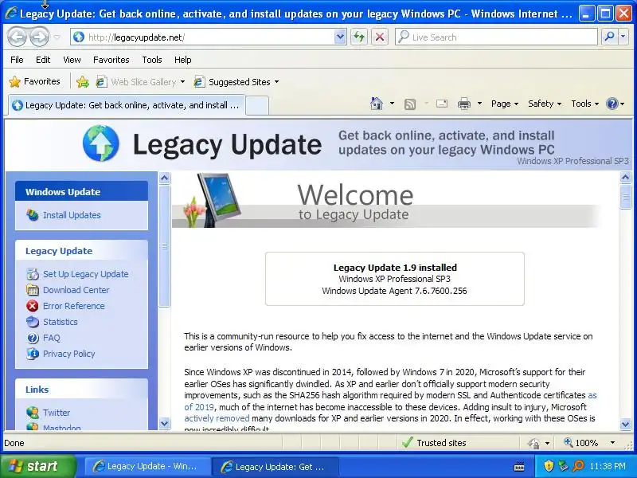Screen dimensions: 637x478
Task: Open the Favorites star button
Action: 34,82
